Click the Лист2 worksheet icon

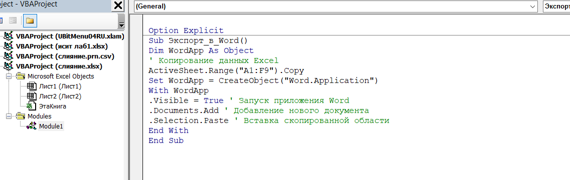click(32, 96)
